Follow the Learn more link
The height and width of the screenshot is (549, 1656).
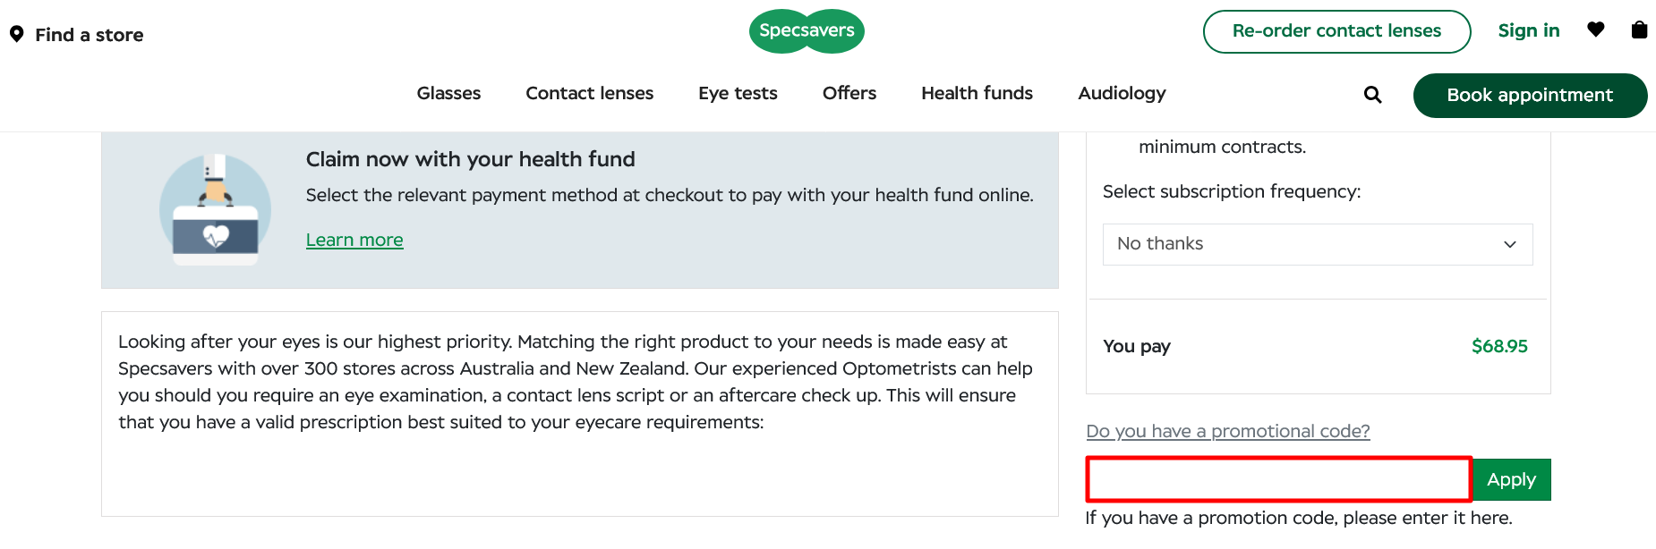[x=354, y=240]
